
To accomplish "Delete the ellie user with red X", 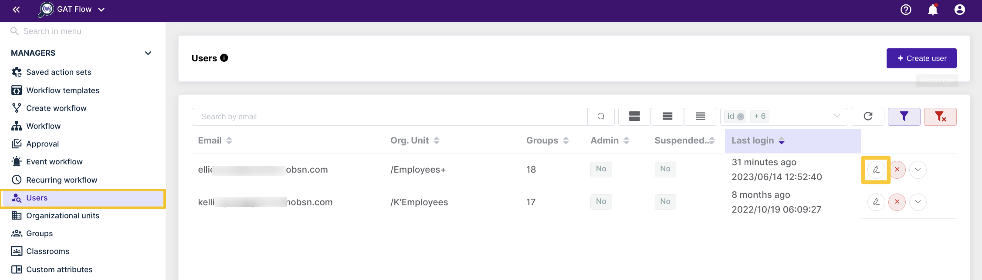I will 897,170.
